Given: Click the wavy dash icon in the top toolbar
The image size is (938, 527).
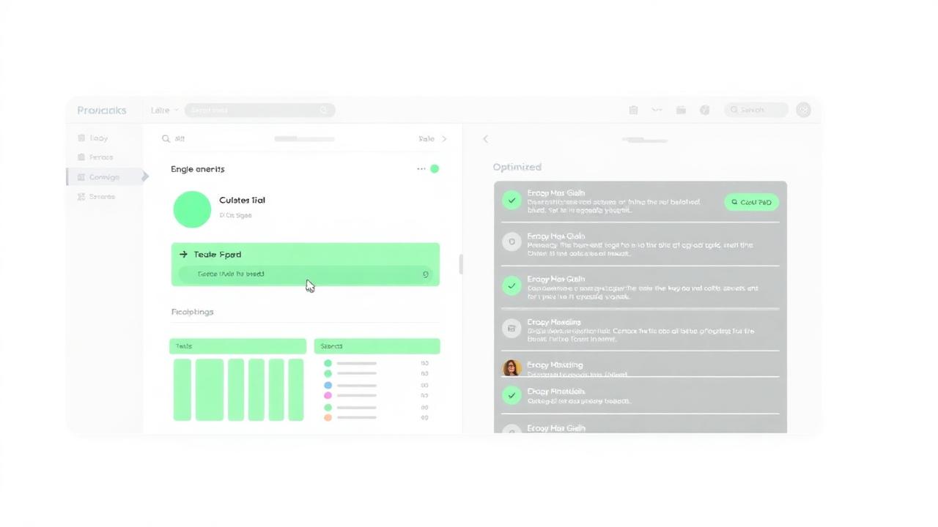Looking at the screenshot, I should pyautogui.click(x=657, y=110).
